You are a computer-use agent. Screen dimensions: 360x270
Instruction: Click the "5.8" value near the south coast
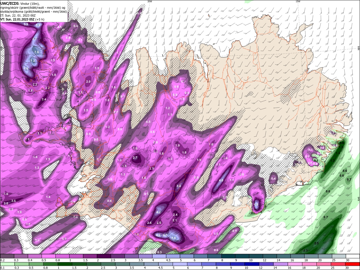(174, 238)
